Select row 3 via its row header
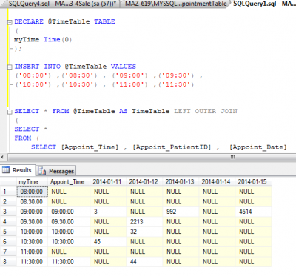This screenshot has width=296, height=276. point(8,212)
